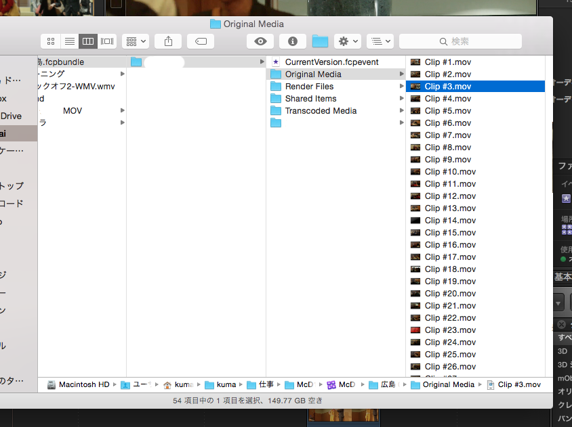Screen dimensions: 572x427
Task: Select the Transcoded Media folder
Action: [335, 111]
